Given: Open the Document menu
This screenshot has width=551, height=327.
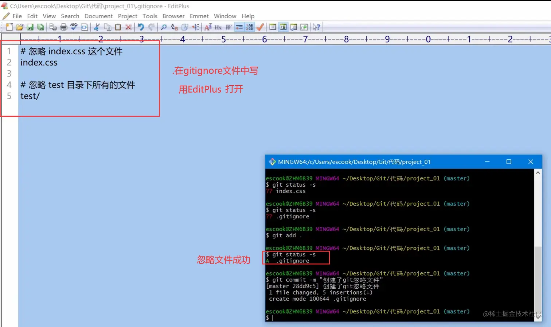Looking at the screenshot, I should [x=98, y=16].
